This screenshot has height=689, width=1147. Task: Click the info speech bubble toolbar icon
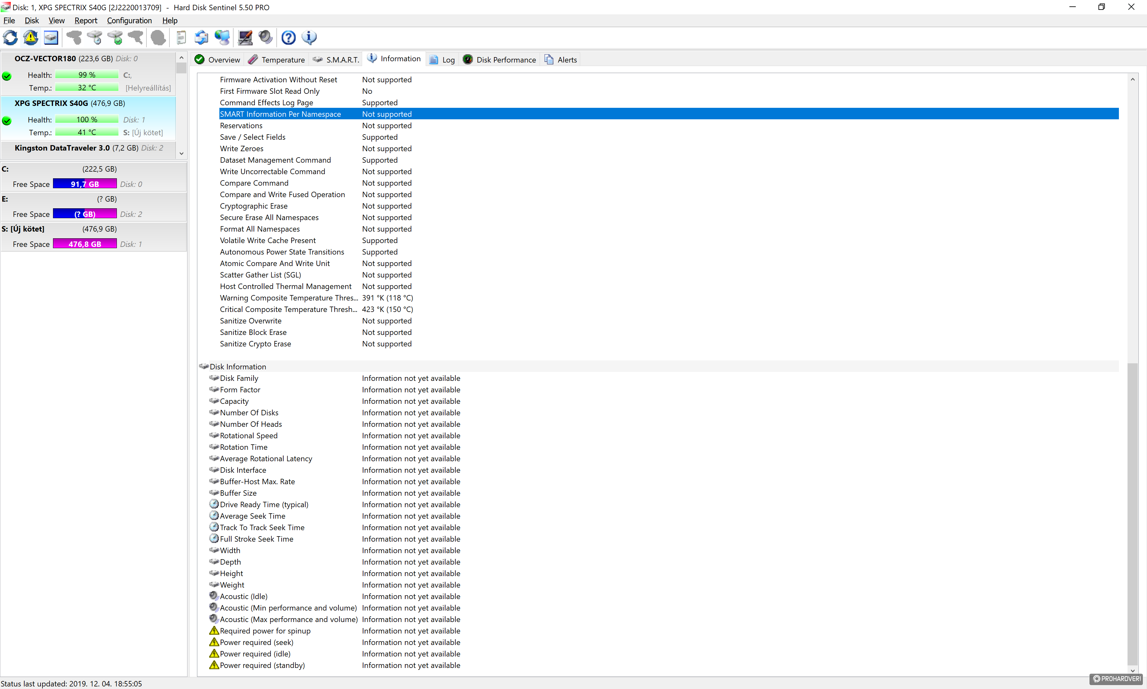309,38
